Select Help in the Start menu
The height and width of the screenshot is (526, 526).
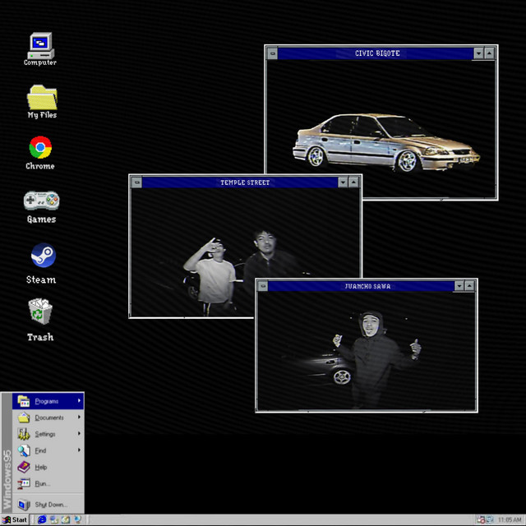coord(41,467)
